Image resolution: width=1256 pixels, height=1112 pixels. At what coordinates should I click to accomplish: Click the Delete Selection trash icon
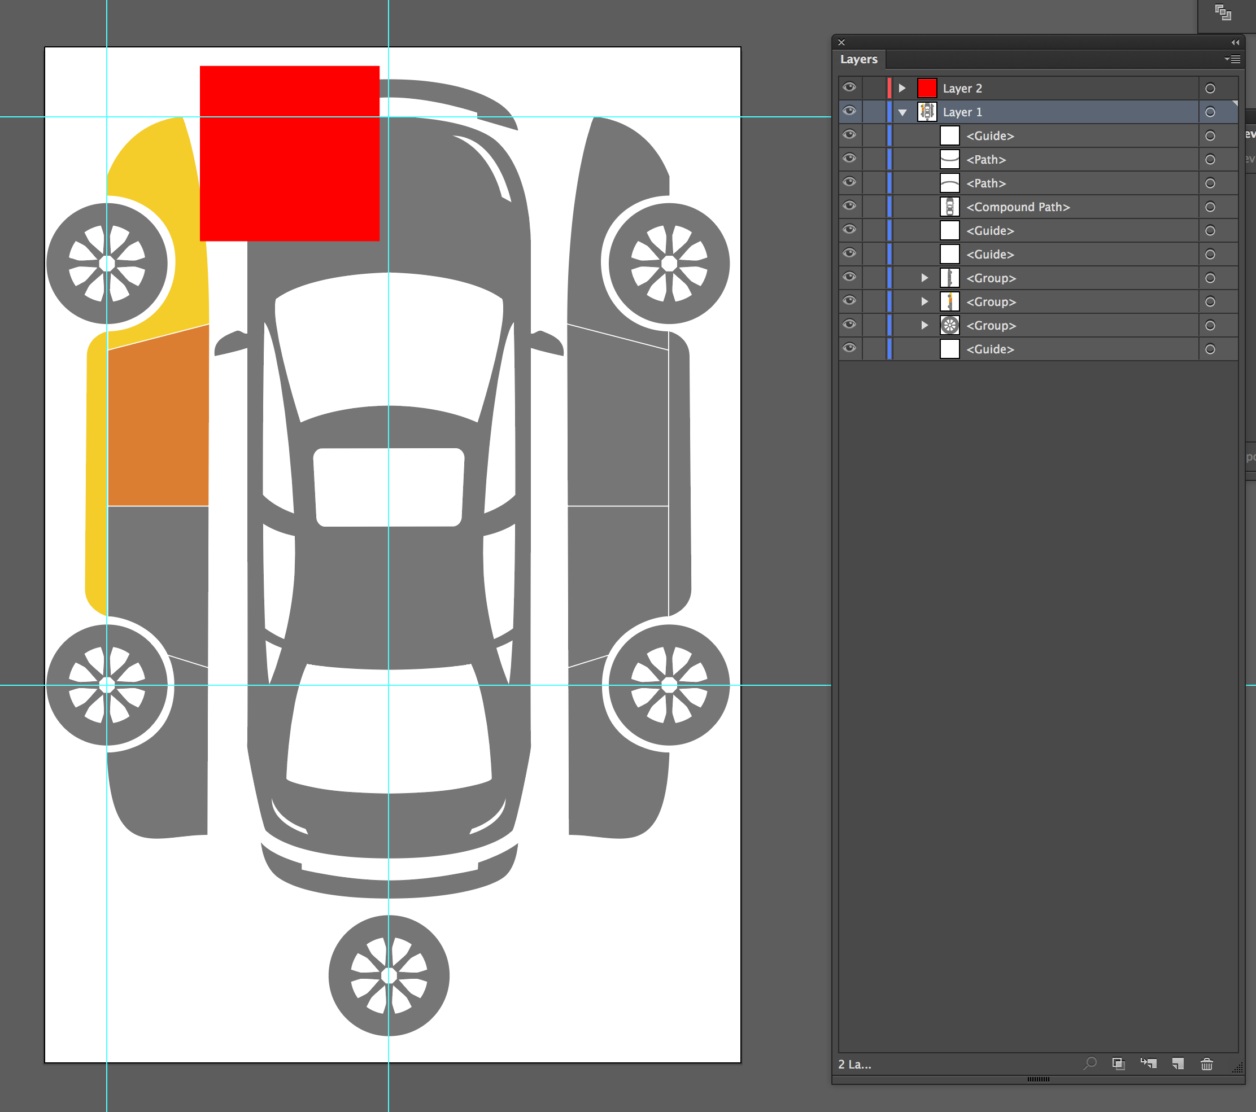click(1206, 1063)
